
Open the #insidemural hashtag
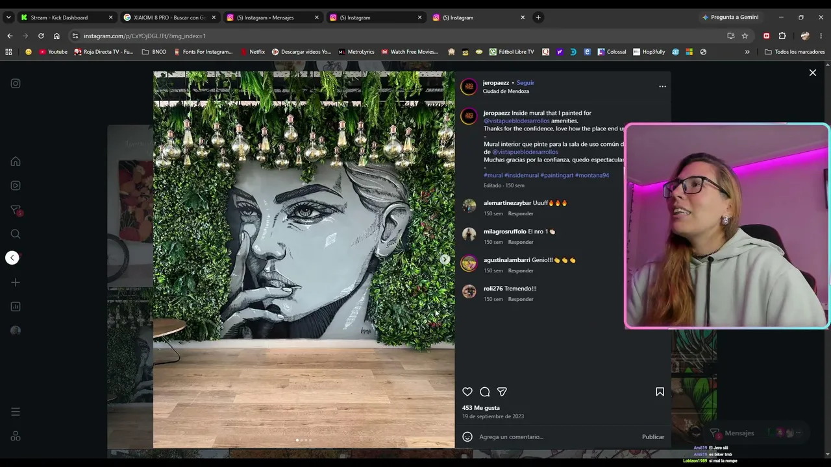click(521, 175)
